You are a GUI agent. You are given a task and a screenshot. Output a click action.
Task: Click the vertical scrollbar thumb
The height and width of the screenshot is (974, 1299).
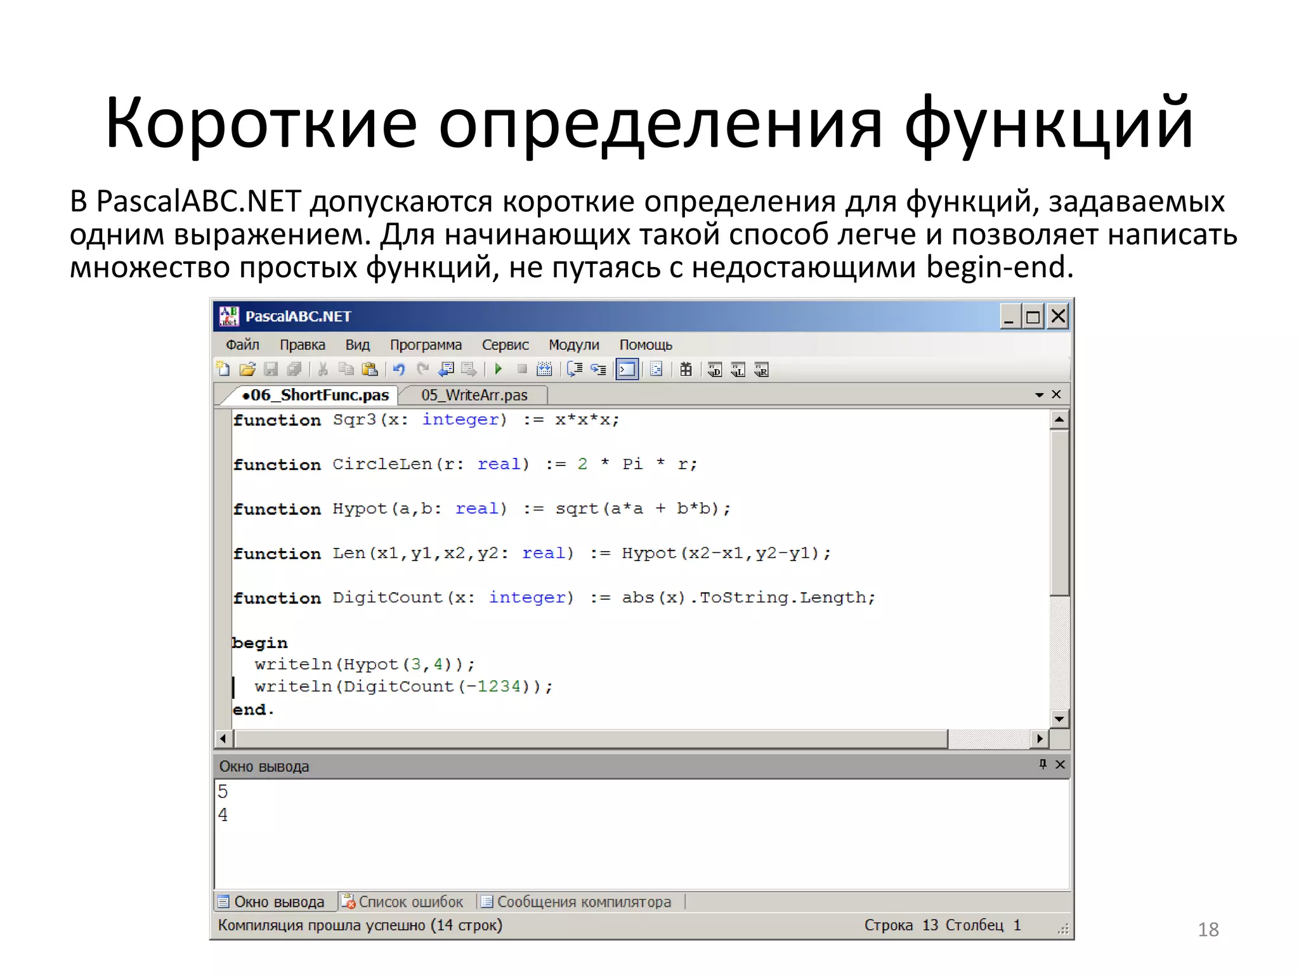(x=1059, y=512)
